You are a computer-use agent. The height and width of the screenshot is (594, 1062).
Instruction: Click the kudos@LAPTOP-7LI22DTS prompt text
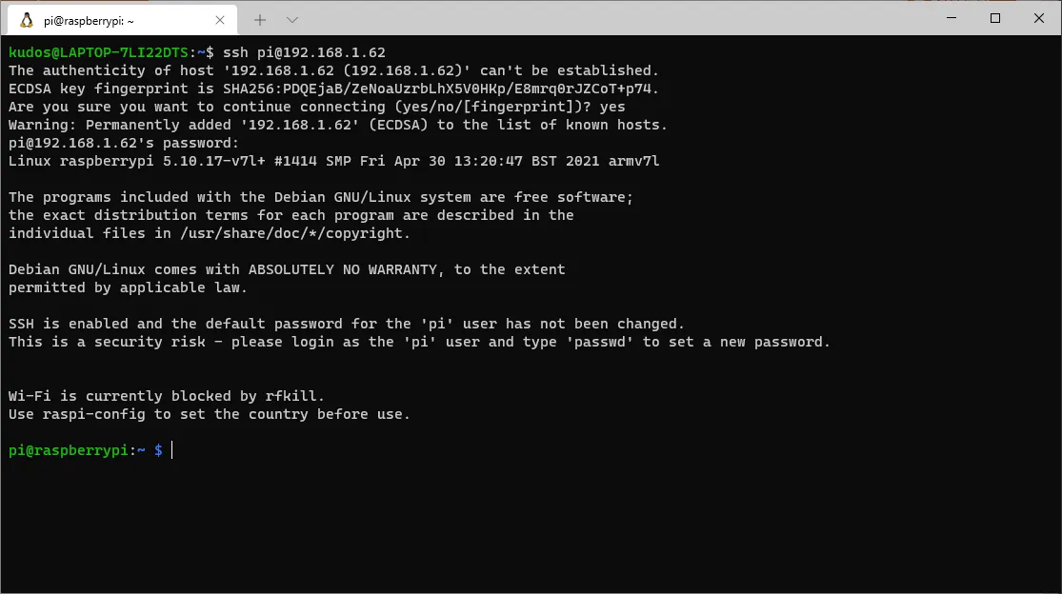[x=98, y=52]
